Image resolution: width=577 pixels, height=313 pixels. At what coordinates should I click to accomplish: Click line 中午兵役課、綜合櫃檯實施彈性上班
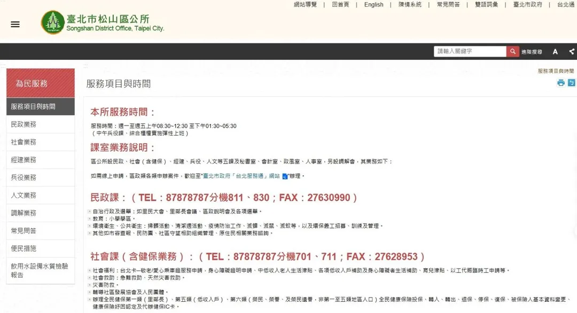(x=140, y=133)
